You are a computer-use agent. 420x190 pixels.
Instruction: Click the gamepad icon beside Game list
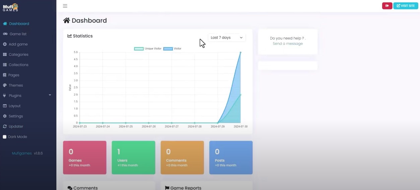pyautogui.click(x=5, y=34)
